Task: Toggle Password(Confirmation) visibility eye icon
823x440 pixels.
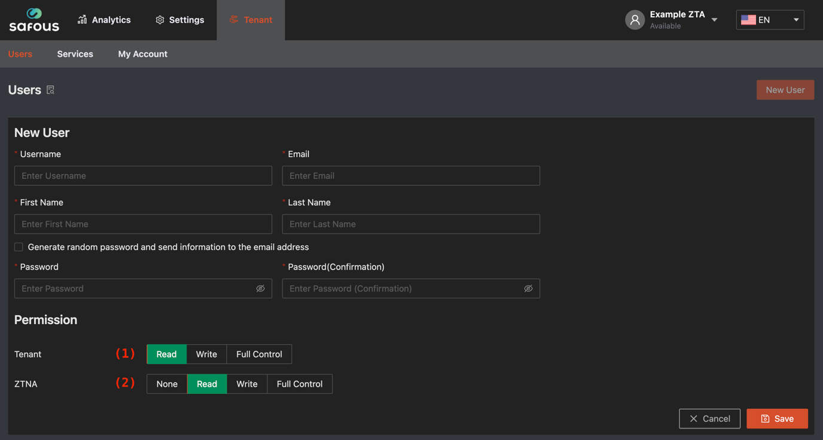Action: [528, 288]
